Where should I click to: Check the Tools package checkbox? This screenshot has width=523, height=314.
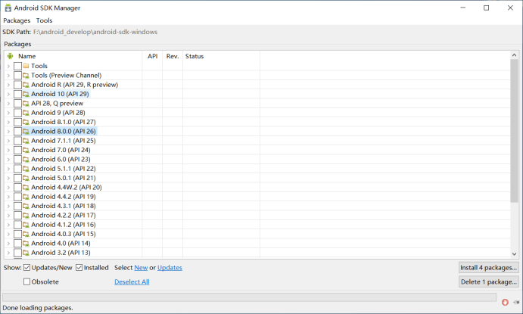[17, 66]
